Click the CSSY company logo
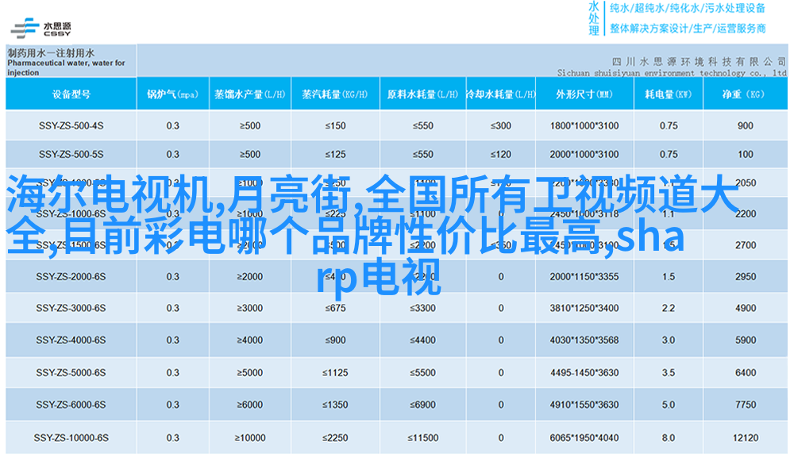The height and width of the screenshot is (461, 794). pyautogui.click(x=41, y=28)
